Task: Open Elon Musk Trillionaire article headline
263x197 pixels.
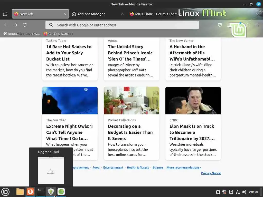Action: tap(192, 132)
